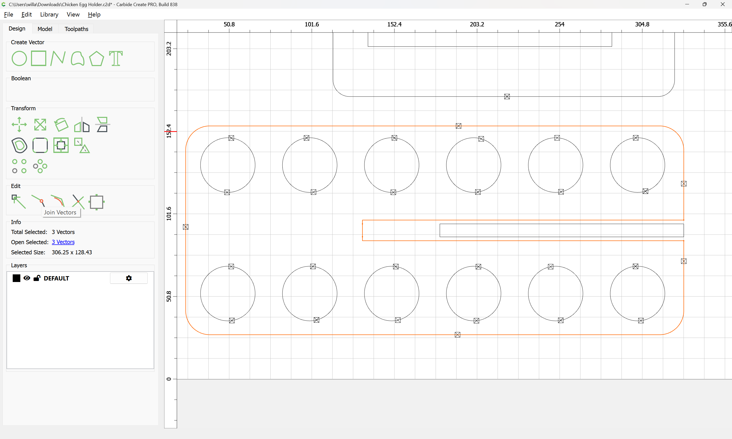Select the Circle vector tool

[19, 58]
